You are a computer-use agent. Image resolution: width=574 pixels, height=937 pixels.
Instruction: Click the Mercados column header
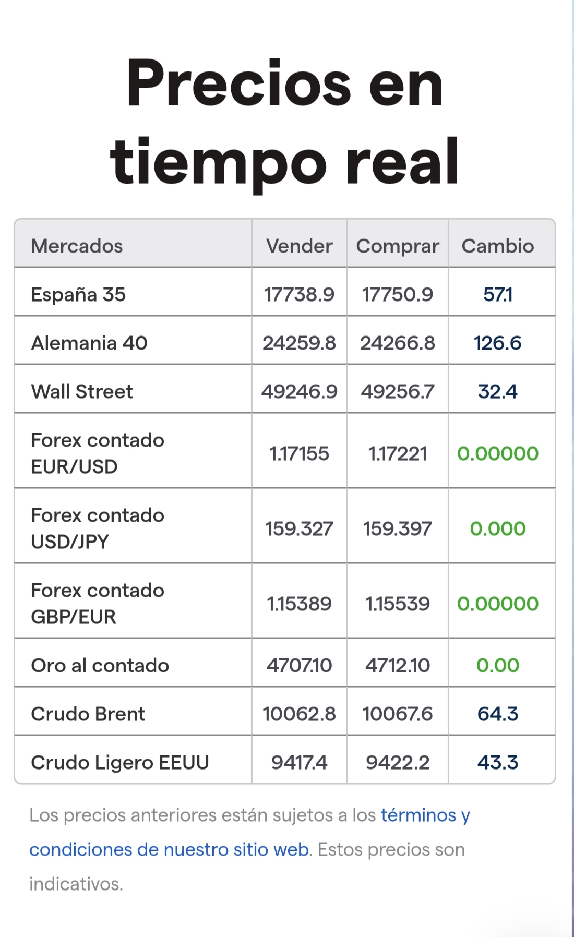click(x=77, y=246)
